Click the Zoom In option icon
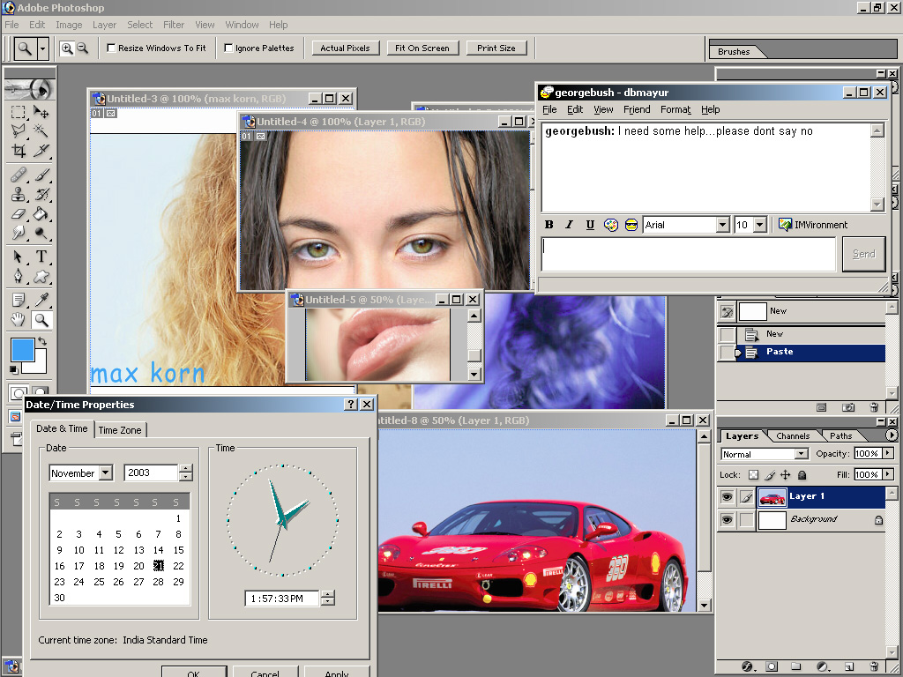 pos(67,48)
